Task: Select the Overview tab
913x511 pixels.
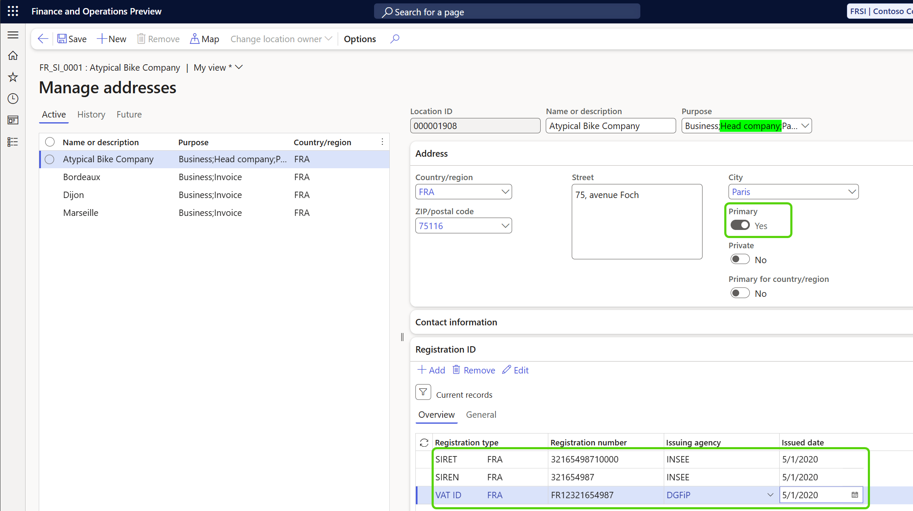Action: coord(437,414)
